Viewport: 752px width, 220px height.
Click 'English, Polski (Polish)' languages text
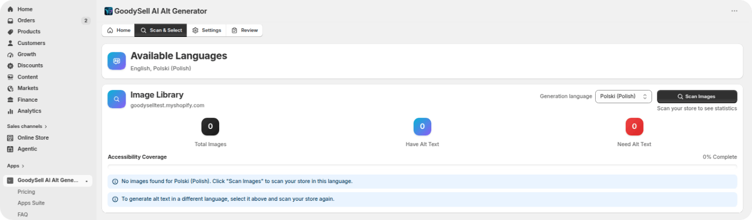(161, 69)
